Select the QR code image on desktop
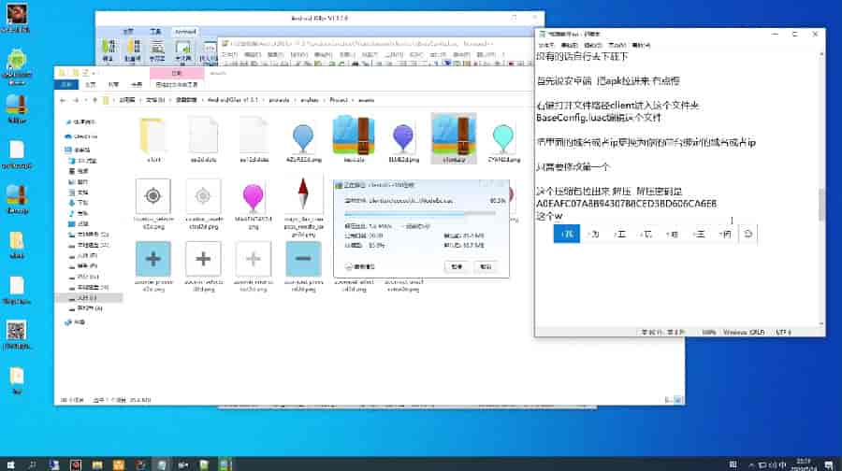Viewport: 842px width, 471px height. click(16, 331)
